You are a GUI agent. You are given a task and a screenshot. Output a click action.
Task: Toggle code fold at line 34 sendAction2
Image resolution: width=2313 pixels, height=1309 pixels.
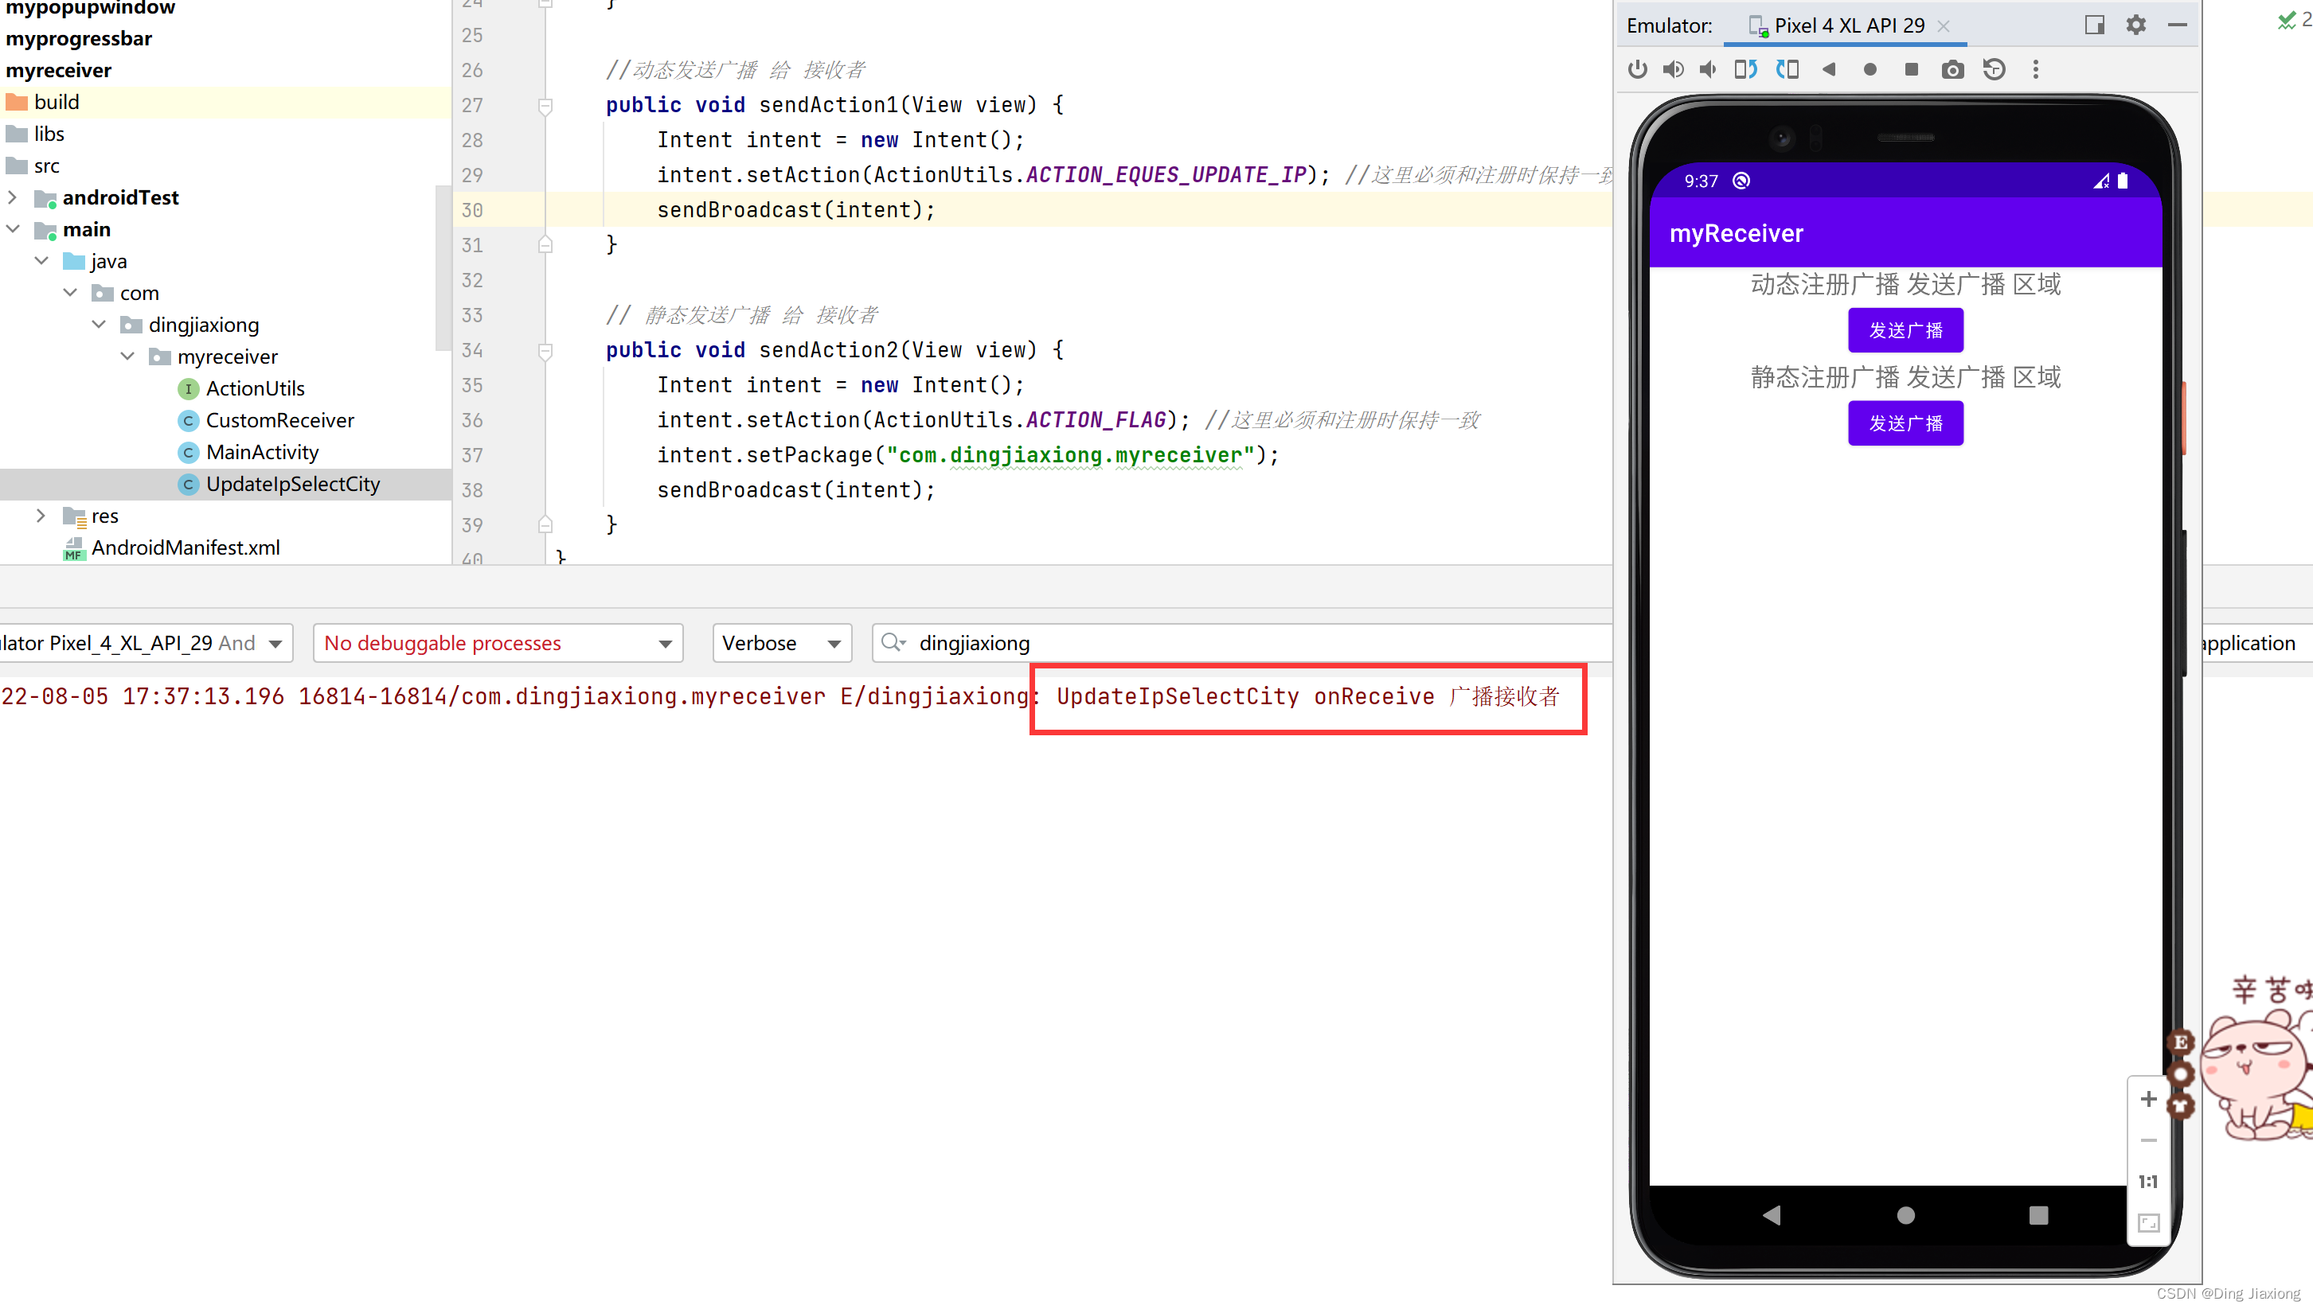(x=545, y=351)
